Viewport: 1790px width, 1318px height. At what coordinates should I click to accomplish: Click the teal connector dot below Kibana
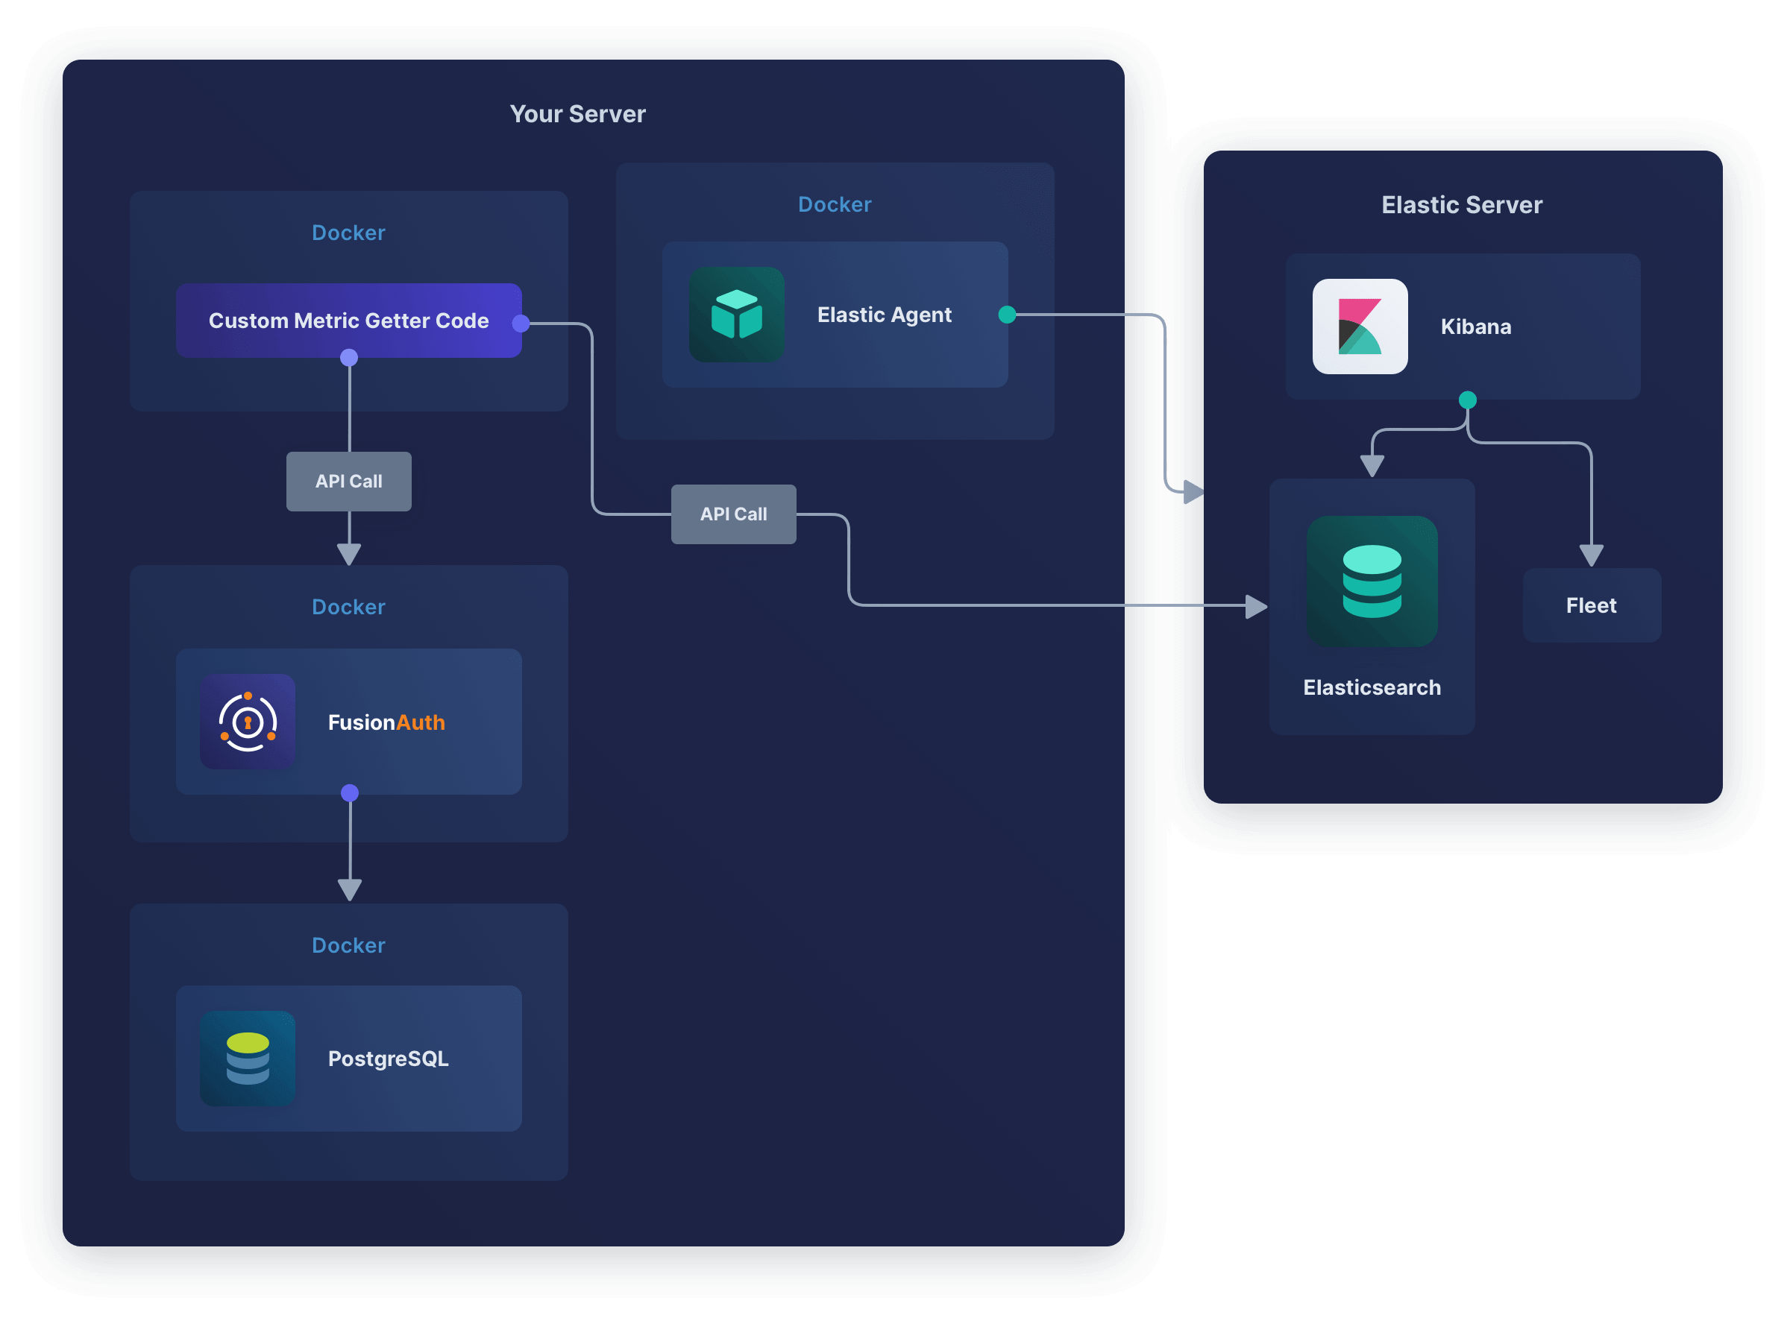(1467, 400)
